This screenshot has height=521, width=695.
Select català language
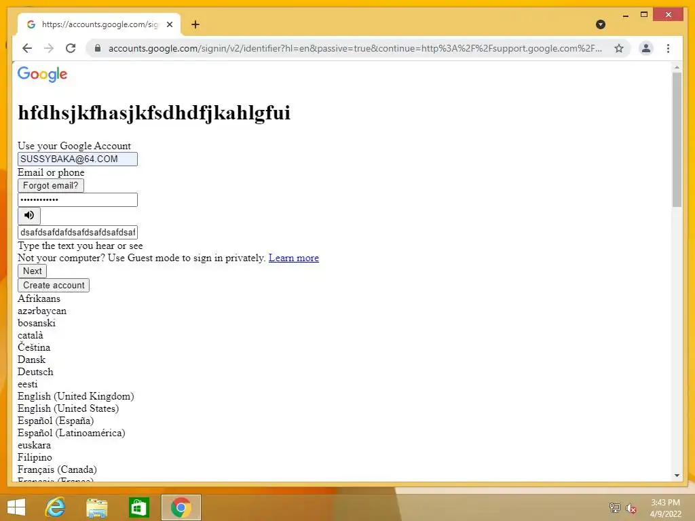pos(31,335)
